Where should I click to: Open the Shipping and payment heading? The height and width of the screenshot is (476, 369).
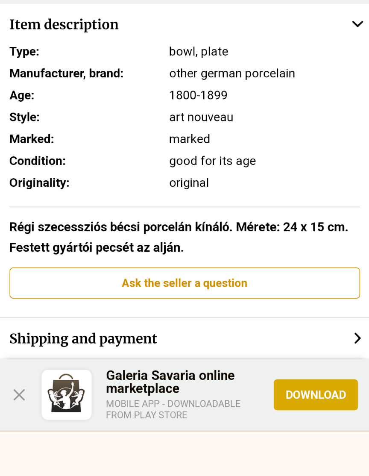tap(83, 339)
